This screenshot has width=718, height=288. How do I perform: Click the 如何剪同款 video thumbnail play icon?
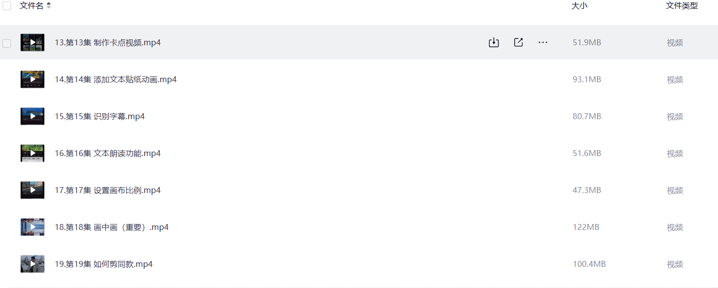click(32, 264)
